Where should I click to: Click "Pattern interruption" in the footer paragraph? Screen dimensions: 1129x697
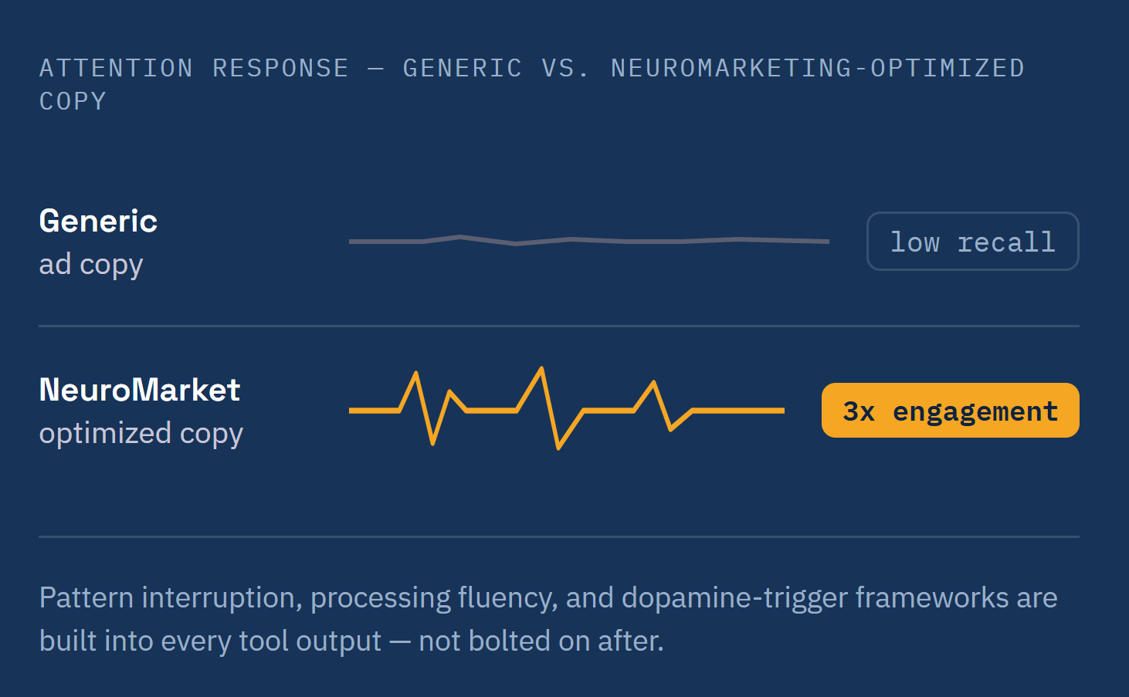[166, 598]
